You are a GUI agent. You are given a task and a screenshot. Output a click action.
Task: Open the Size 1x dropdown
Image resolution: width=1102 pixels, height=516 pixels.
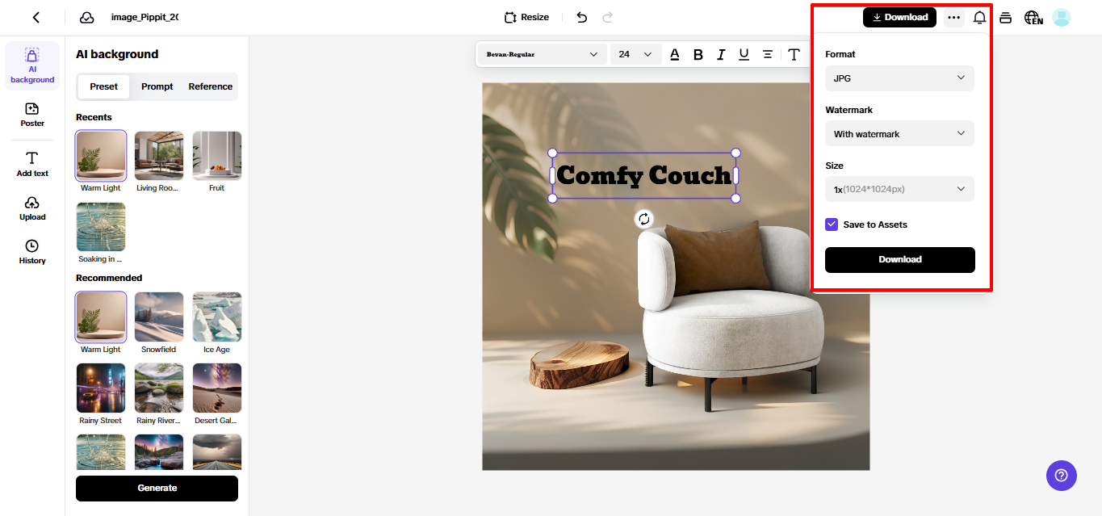(899, 189)
